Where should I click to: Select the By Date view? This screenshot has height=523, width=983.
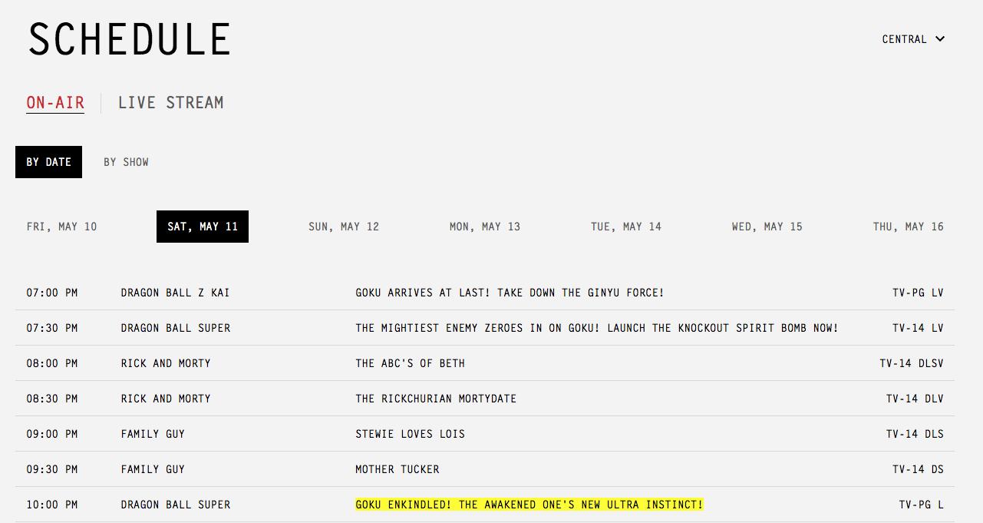pos(48,162)
